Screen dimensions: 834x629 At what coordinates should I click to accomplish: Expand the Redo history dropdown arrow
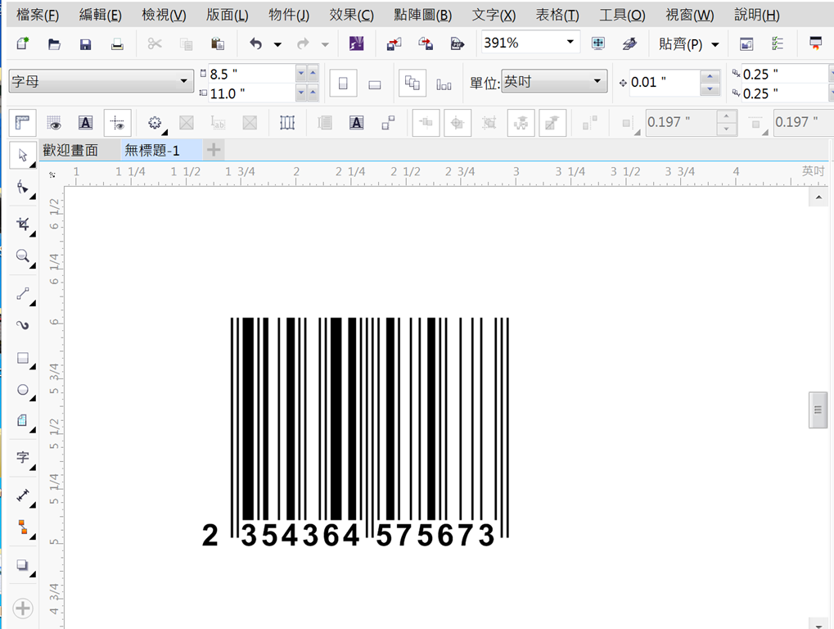[x=325, y=45]
